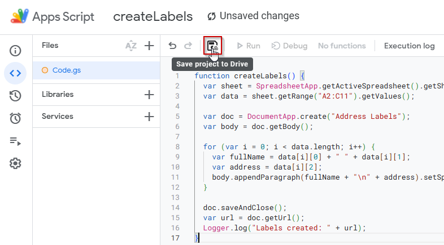Select the Editor code icon in sidebar
The image size is (444, 245).
[15, 73]
